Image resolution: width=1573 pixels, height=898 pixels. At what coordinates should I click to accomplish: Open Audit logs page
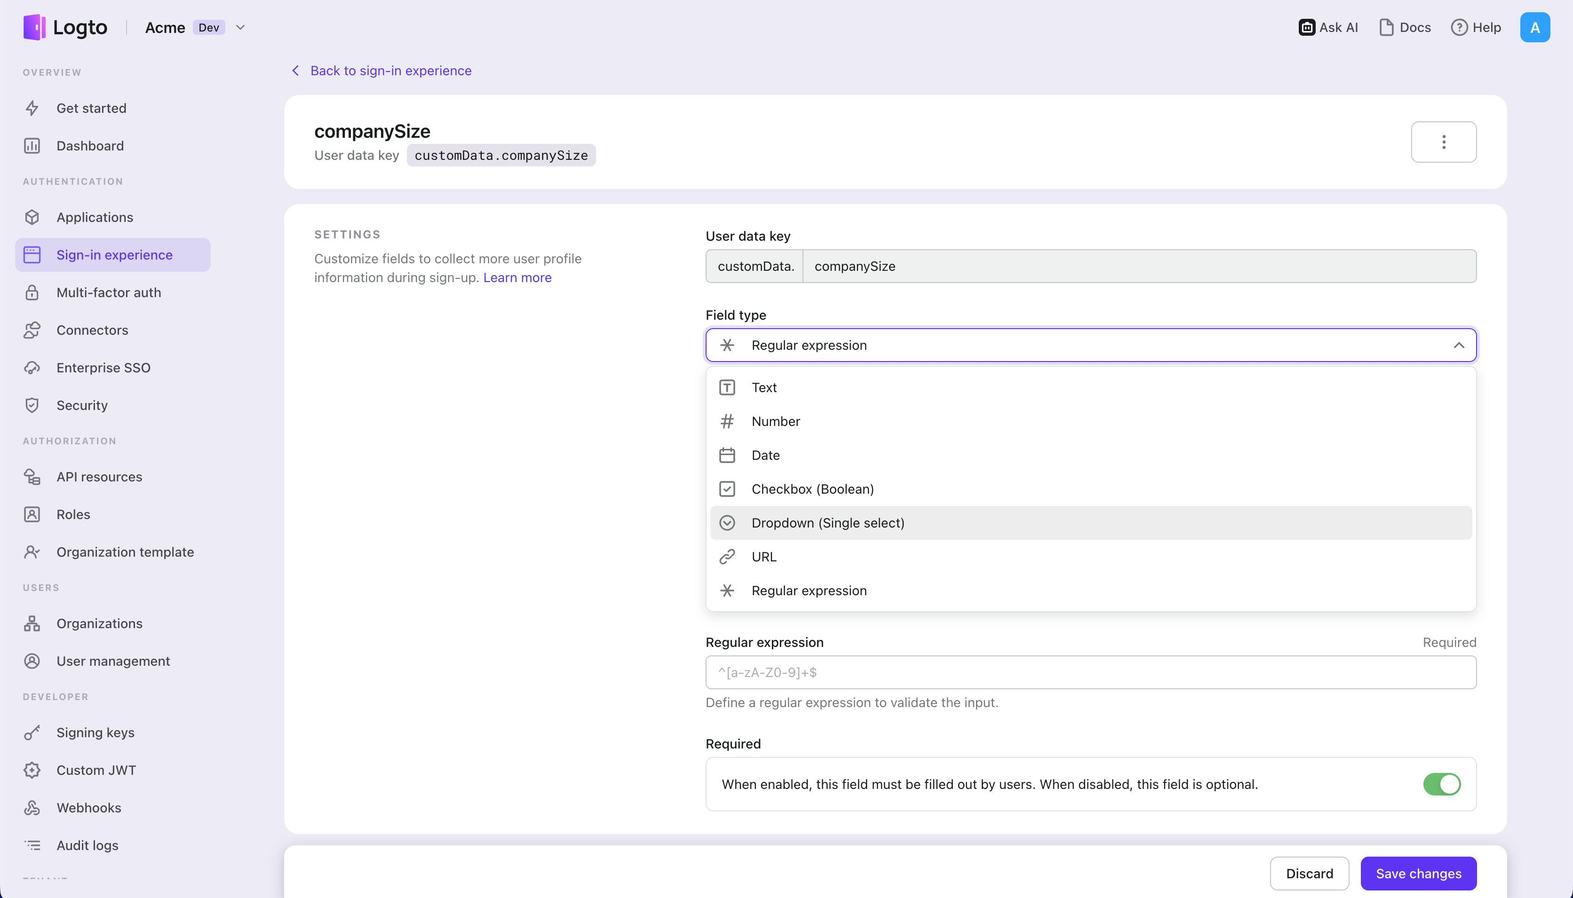point(113,845)
